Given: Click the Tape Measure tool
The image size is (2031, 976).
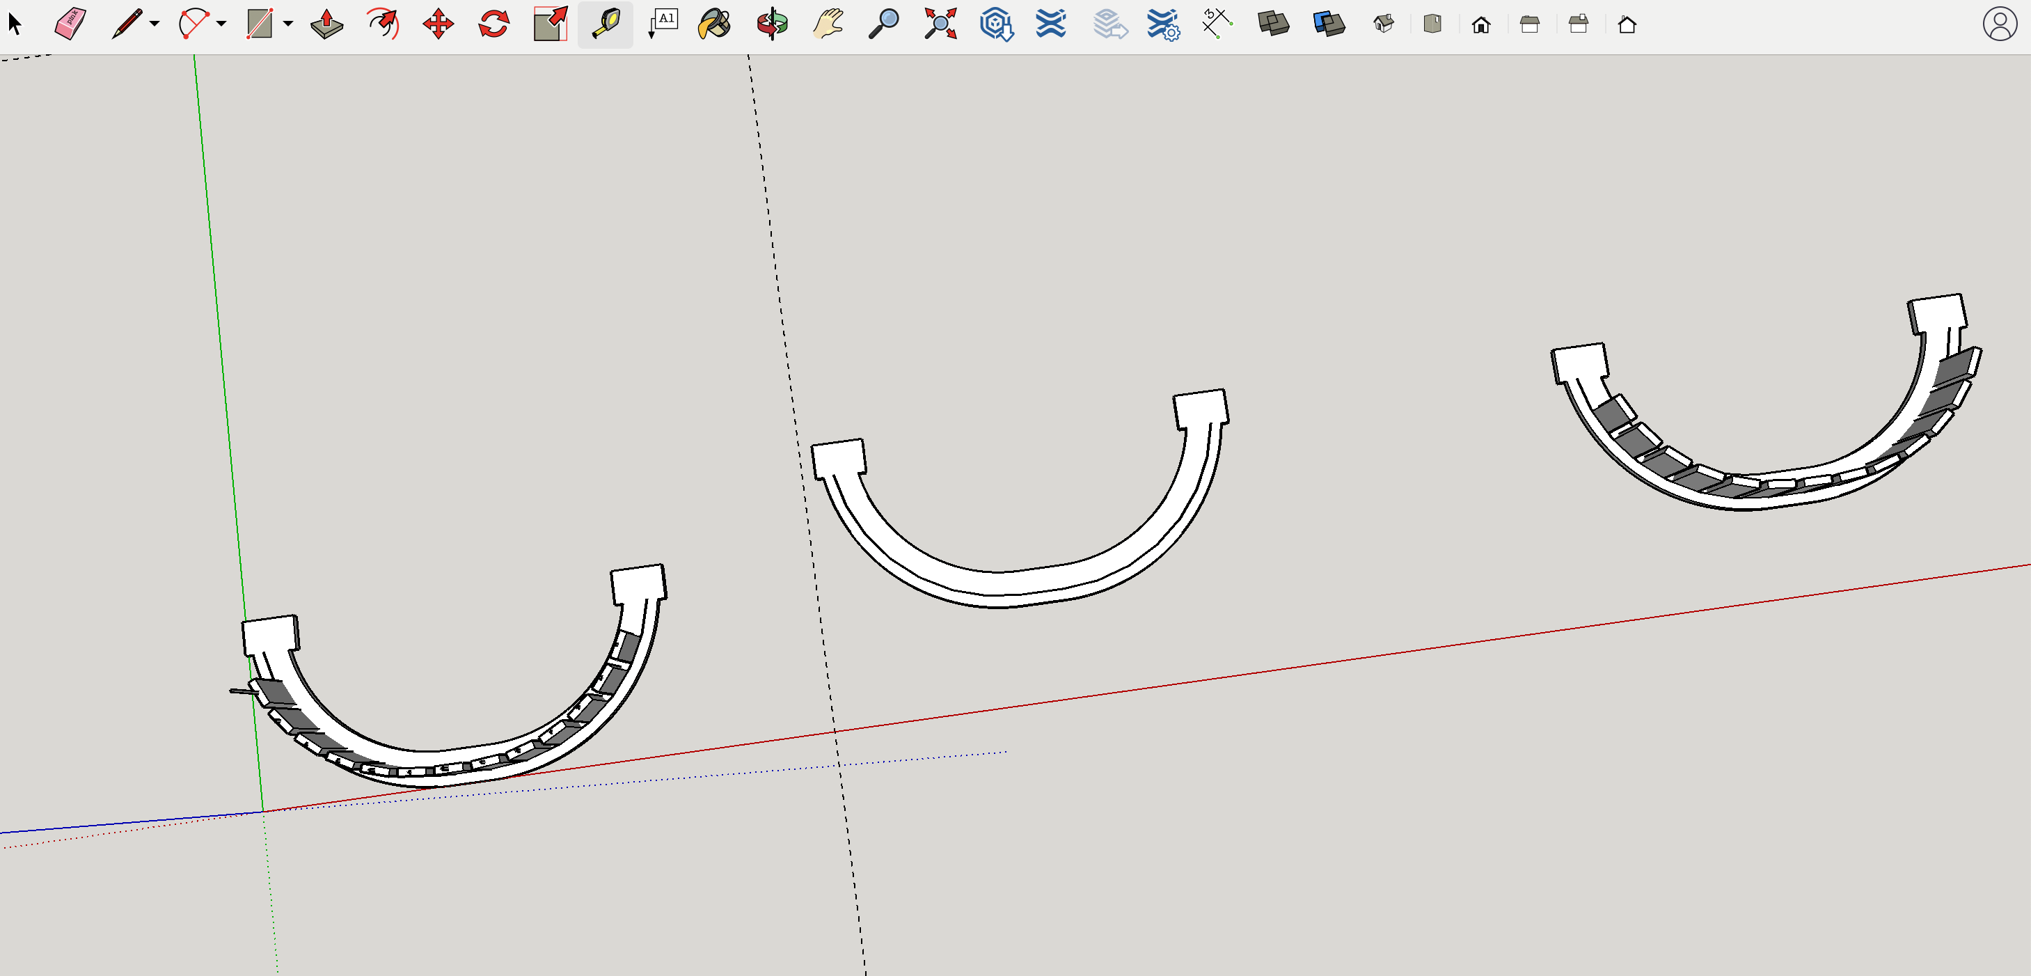Looking at the screenshot, I should pos(605,24).
